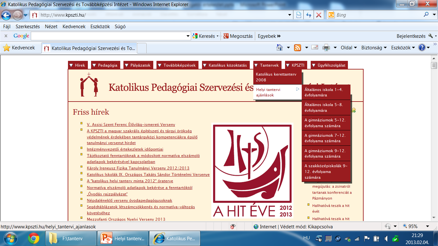Open the Továbbképzések site menu
The image size is (438, 246).
coord(177,65)
